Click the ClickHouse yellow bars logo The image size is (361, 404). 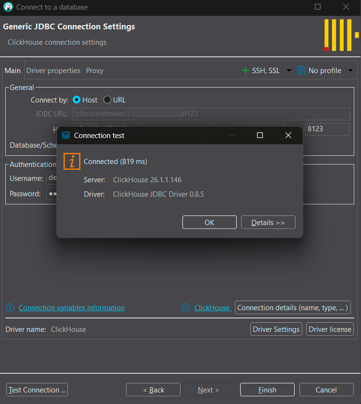[341, 35]
